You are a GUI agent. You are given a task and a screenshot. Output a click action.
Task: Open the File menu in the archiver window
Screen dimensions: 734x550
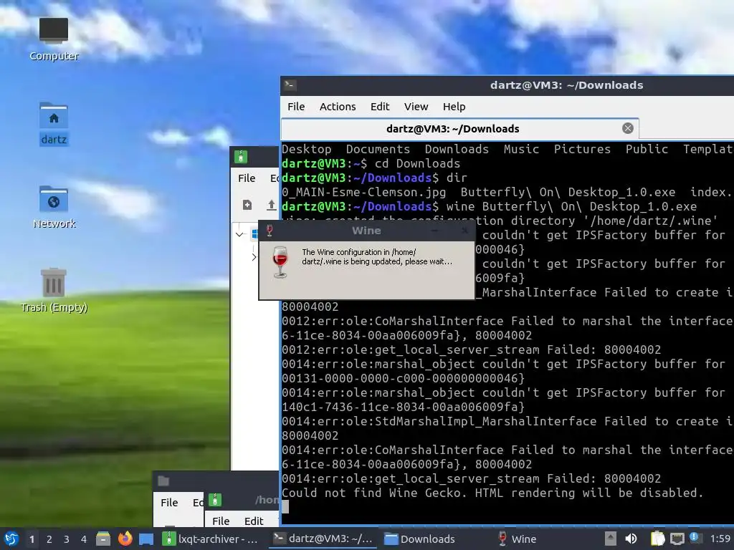247,178
